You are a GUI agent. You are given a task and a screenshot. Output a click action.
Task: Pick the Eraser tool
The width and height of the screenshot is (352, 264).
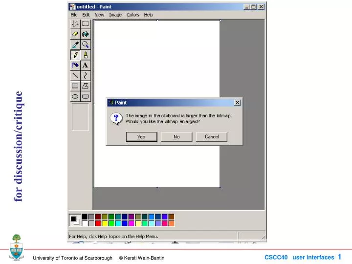75,34
